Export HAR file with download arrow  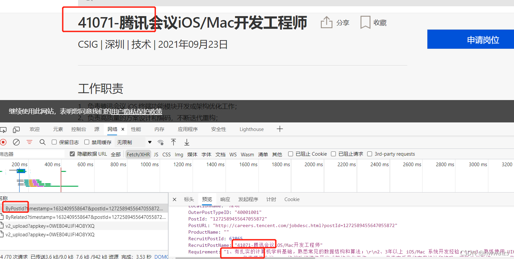(187, 142)
